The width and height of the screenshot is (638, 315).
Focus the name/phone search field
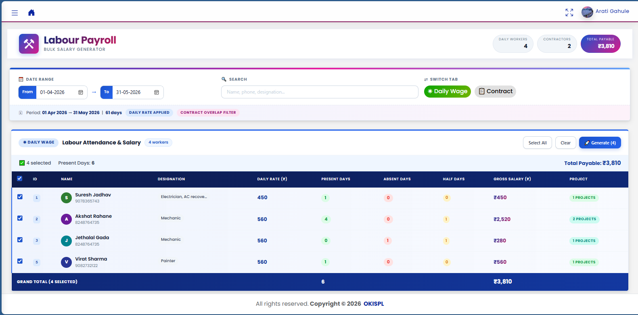pyautogui.click(x=320, y=92)
